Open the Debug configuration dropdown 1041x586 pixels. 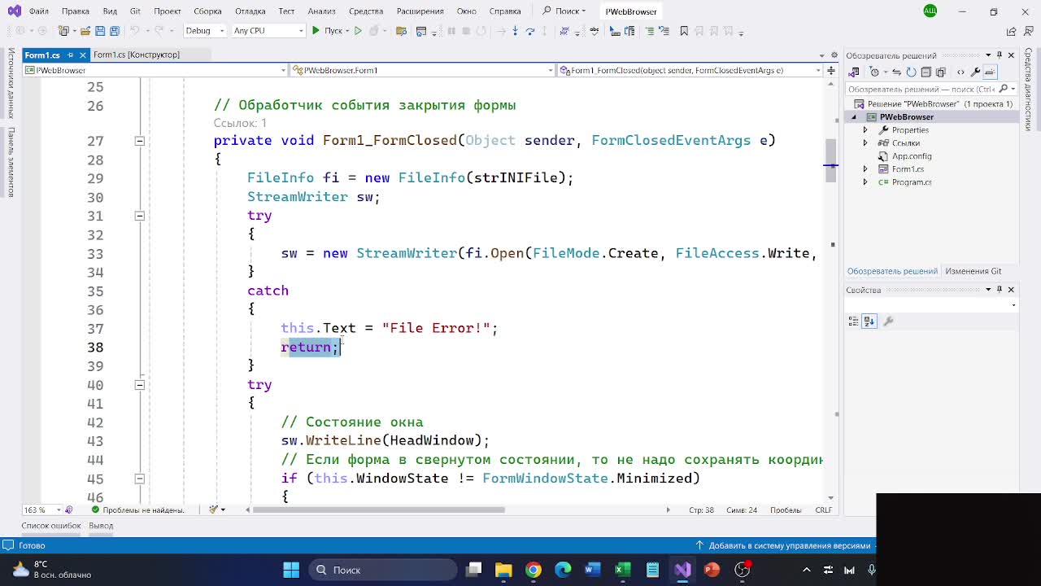click(204, 31)
